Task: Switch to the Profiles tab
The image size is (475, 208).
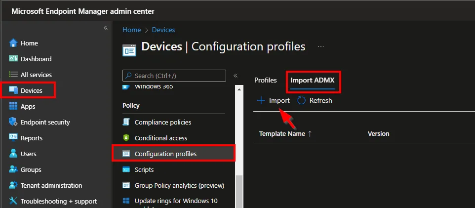Action: (265, 81)
